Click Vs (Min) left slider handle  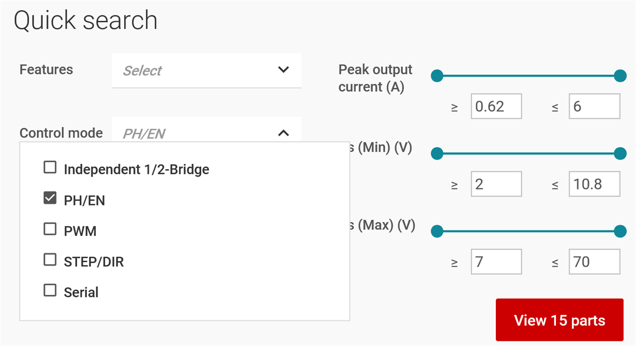pyautogui.click(x=437, y=153)
